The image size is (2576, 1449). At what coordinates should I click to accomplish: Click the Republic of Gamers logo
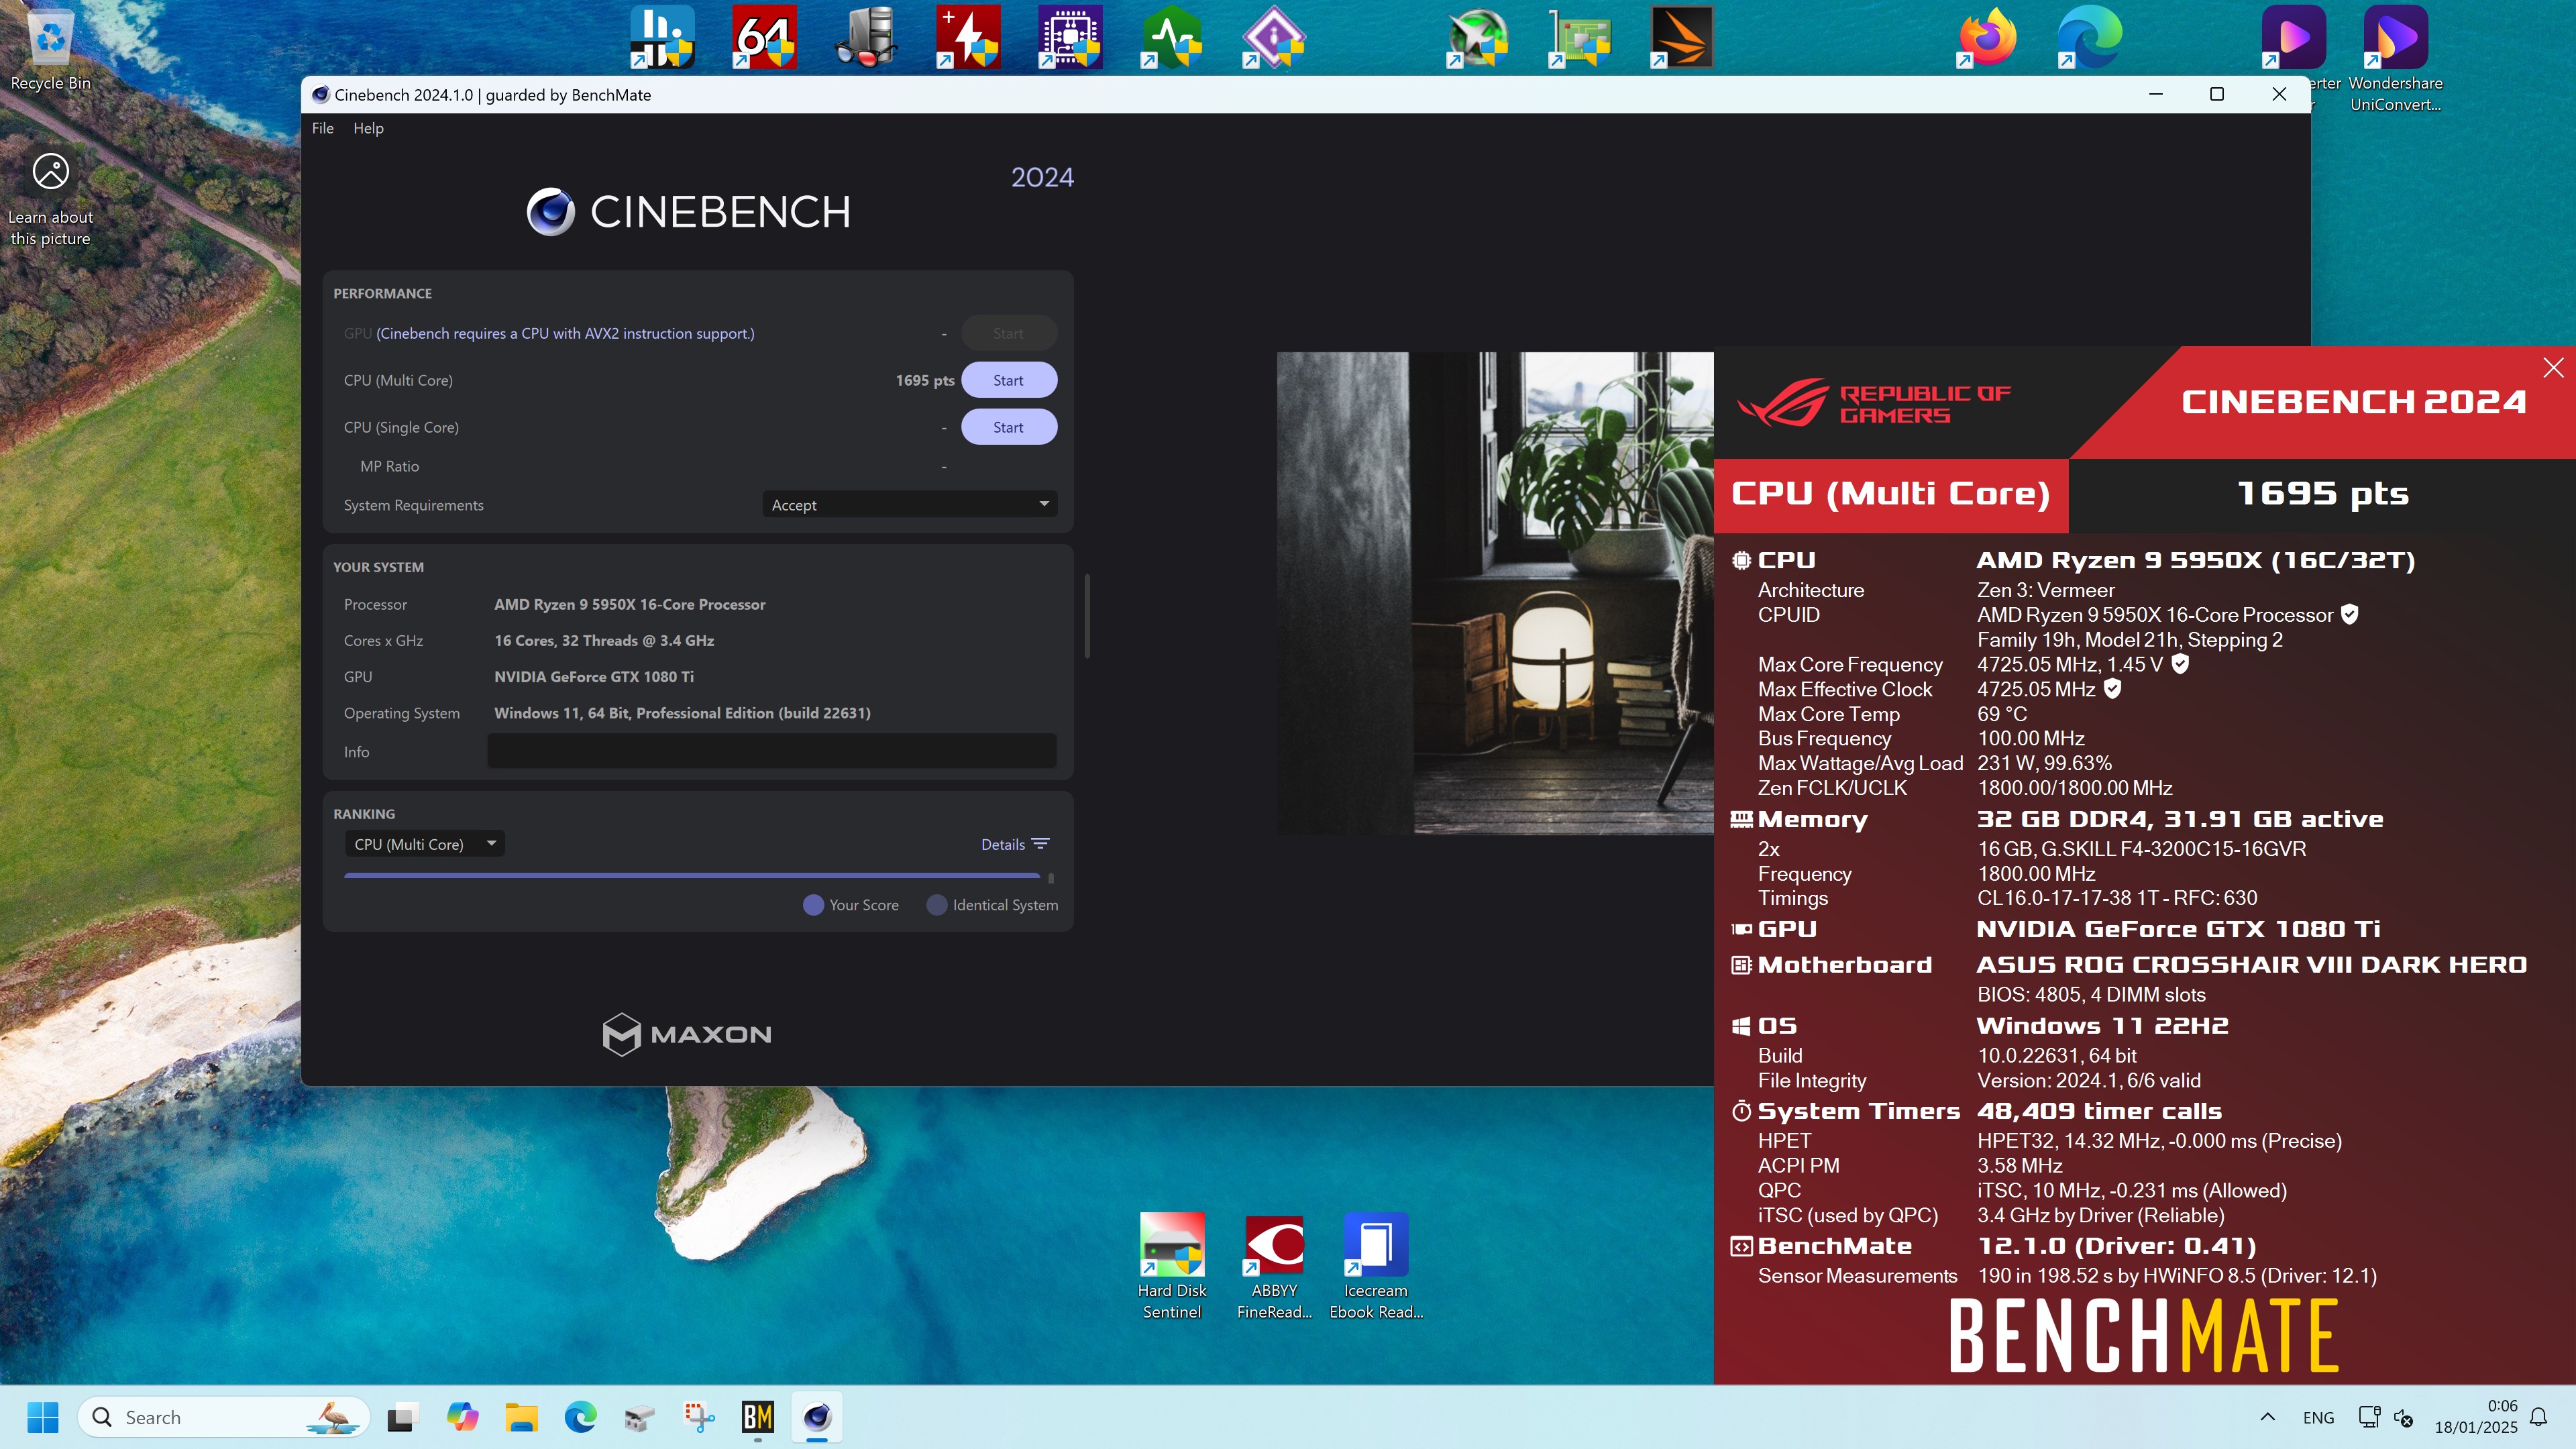(1873, 403)
